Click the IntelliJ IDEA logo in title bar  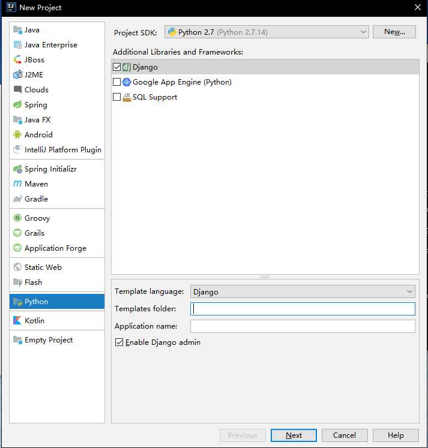(11, 7)
